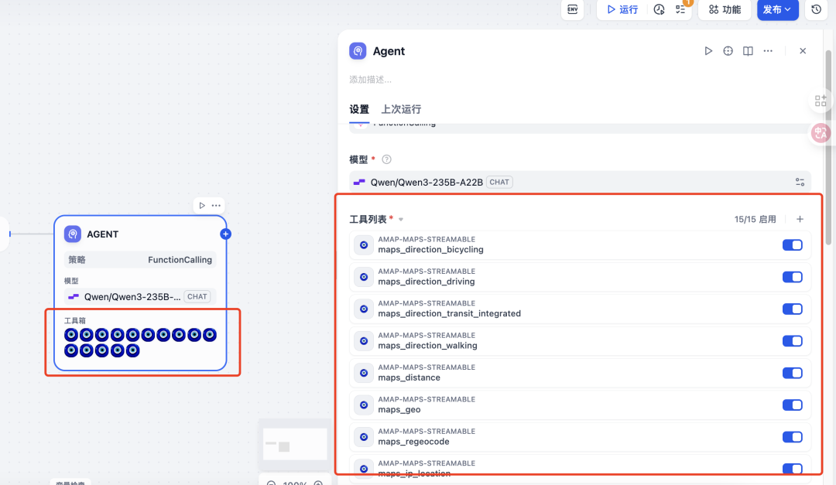This screenshot has height=485, width=836.
Task: Switch to the 上次运行 tab
Action: [x=401, y=109]
